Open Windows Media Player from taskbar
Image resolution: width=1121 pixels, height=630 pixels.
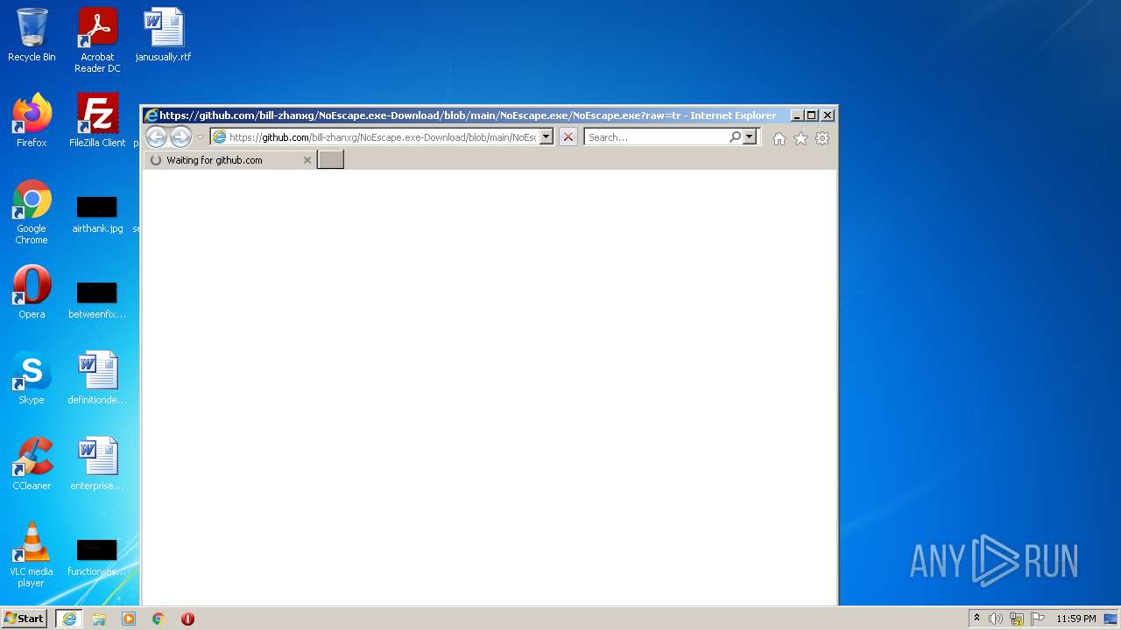129,619
